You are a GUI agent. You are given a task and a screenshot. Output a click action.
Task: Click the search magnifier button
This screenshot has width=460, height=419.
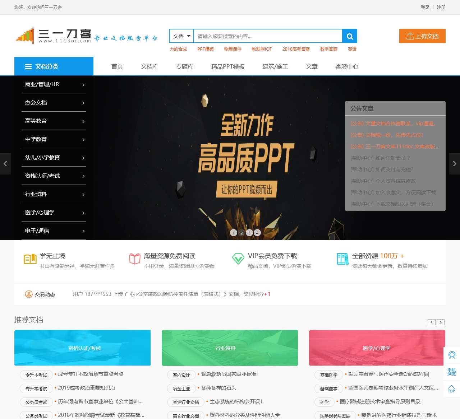(x=350, y=36)
